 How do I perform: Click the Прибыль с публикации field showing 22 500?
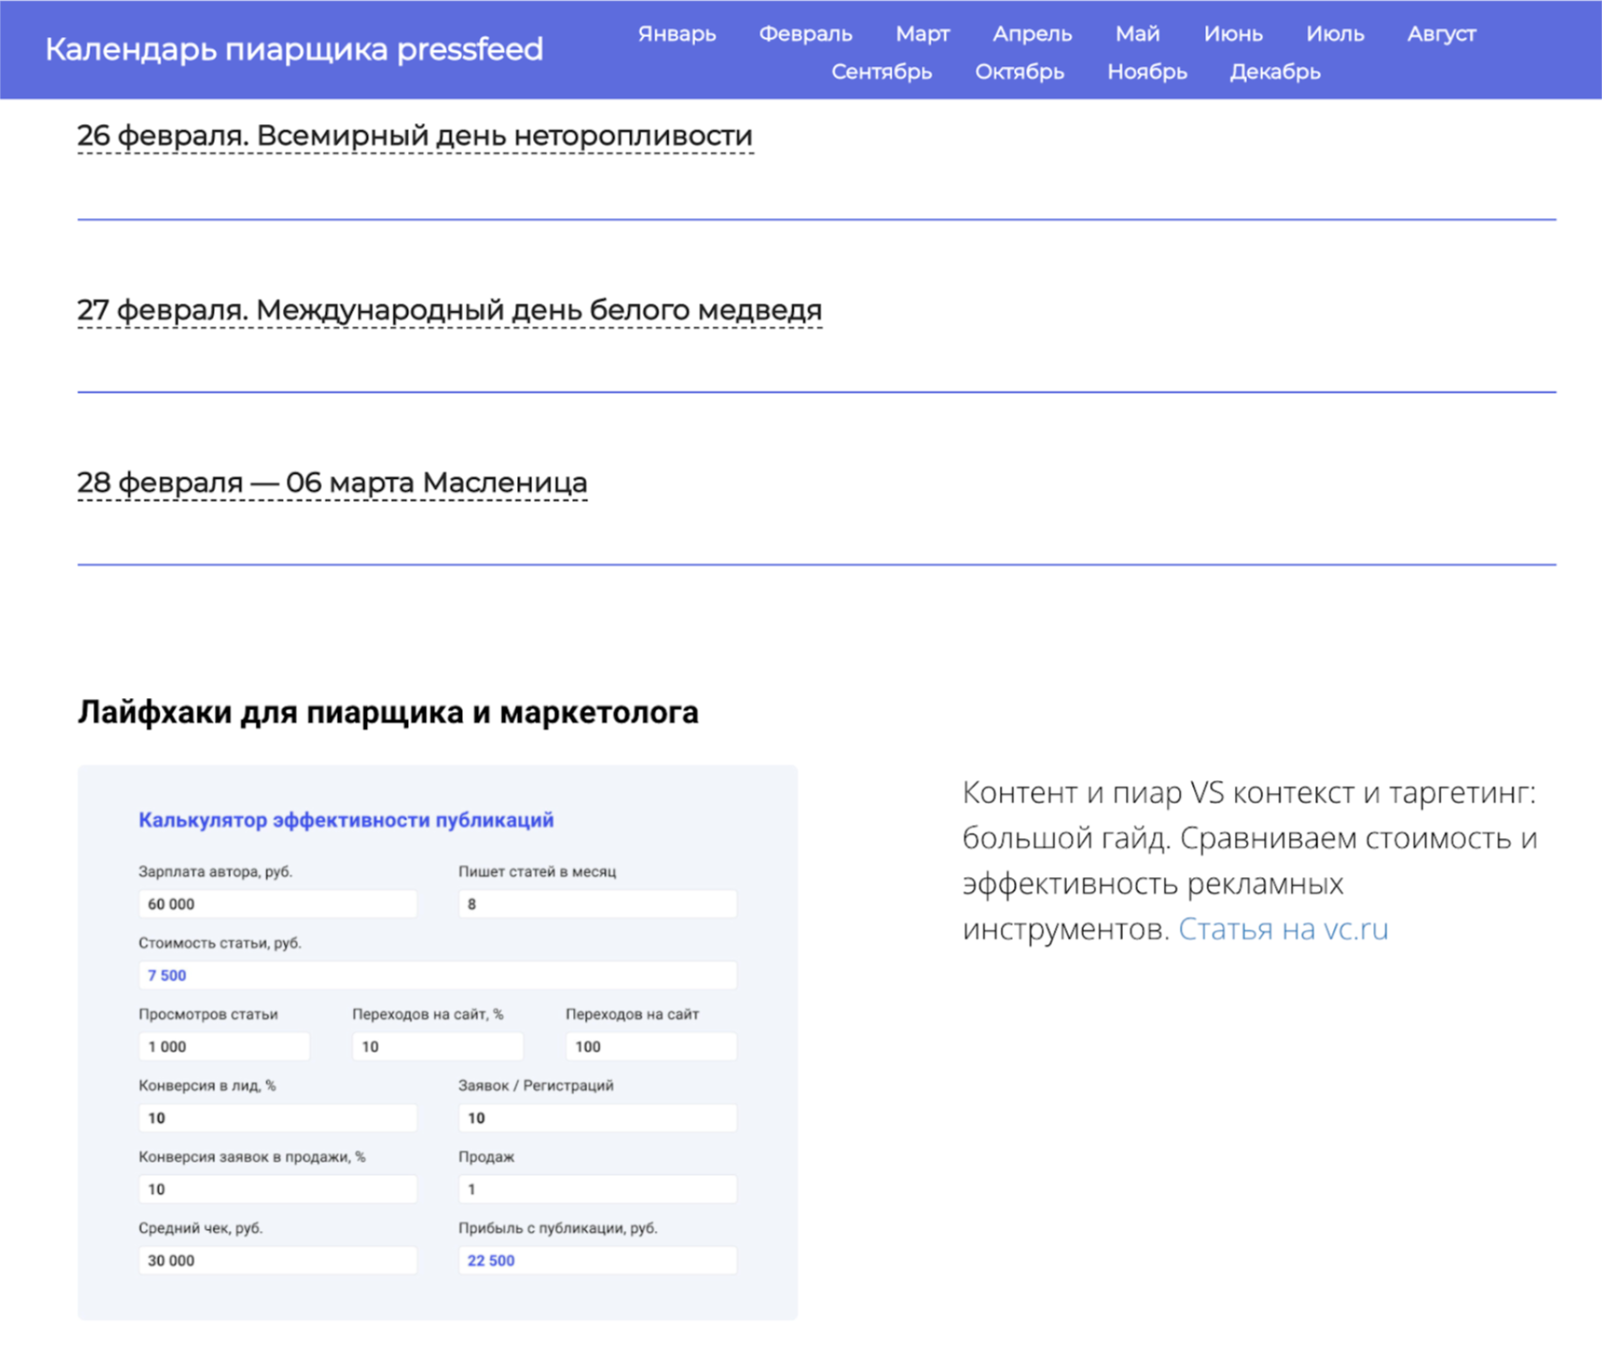click(597, 1261)
